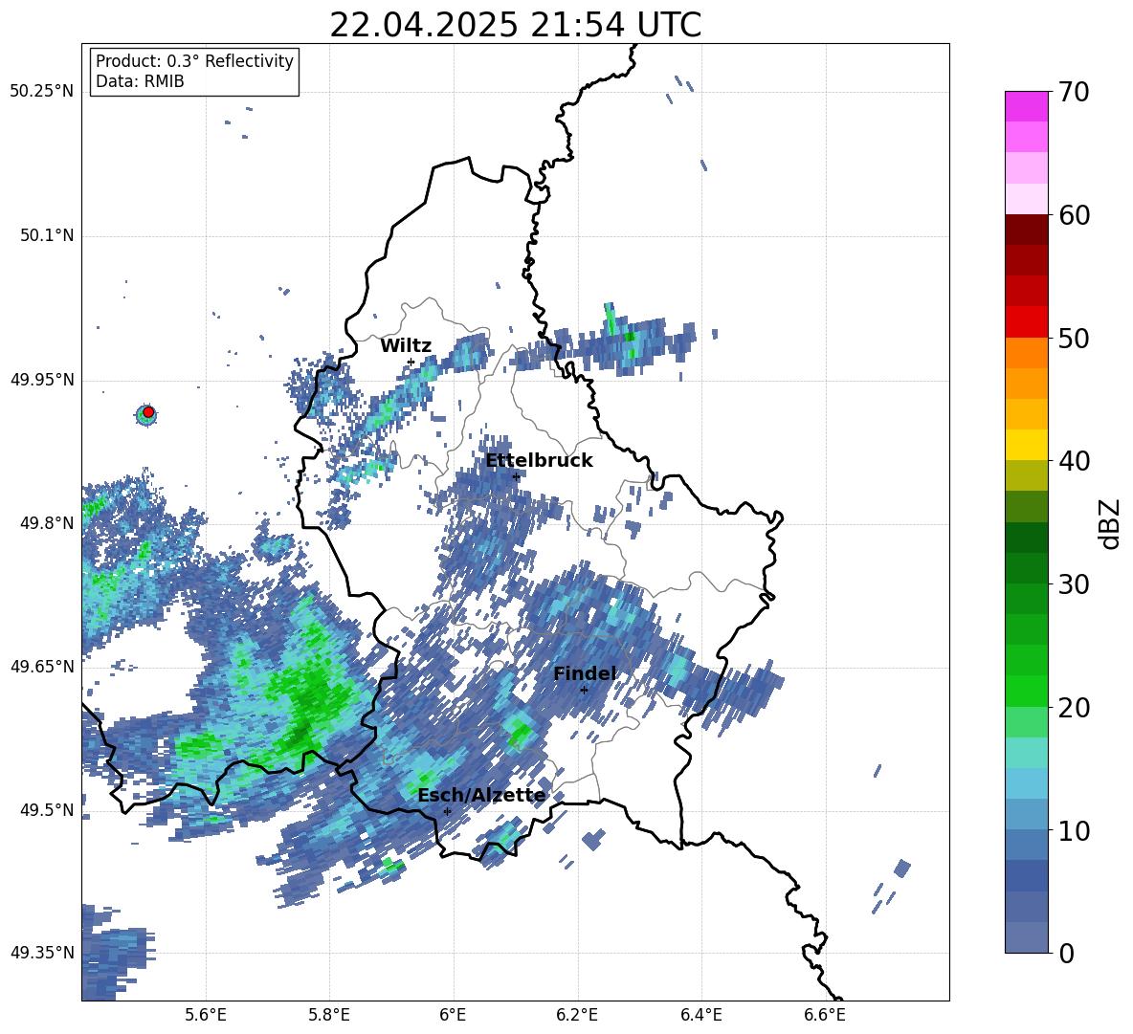Pick the light blue segment above 10
Image resolution: width=1133 pixels, height=1034 pixels.
[1026, 815]
